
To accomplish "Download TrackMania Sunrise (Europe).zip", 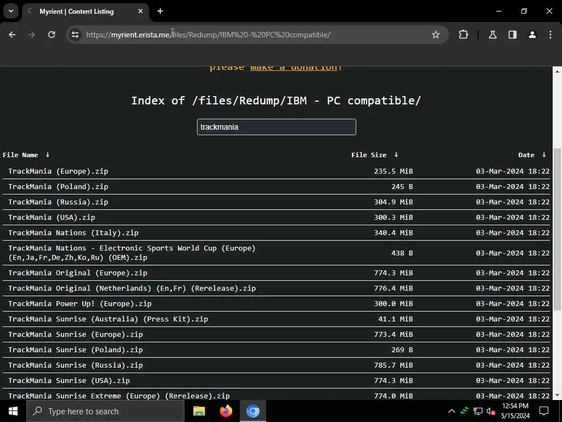I will click(x=75, y=335).
